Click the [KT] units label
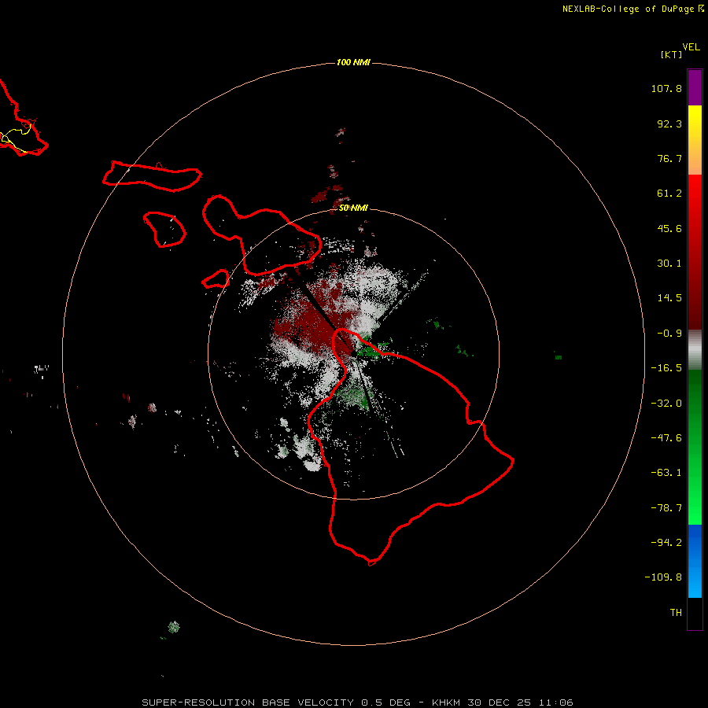 coord(672,54)
